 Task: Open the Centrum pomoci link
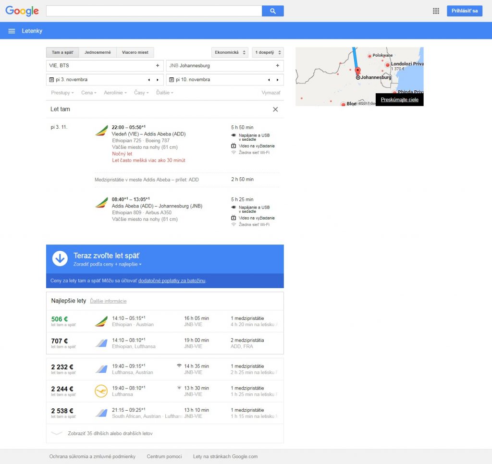pos(164,456)
